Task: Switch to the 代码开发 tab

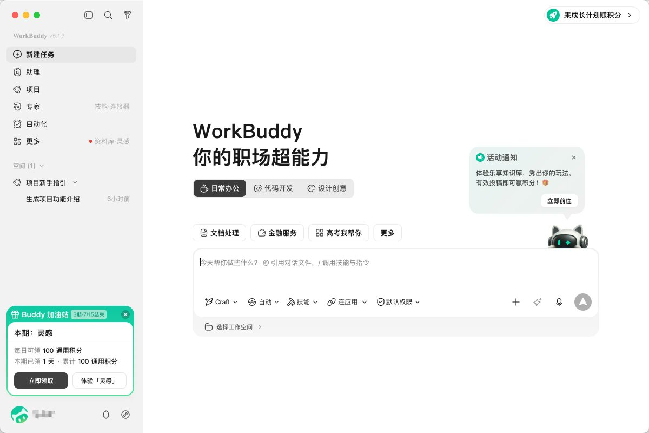Action: (273, 188)
